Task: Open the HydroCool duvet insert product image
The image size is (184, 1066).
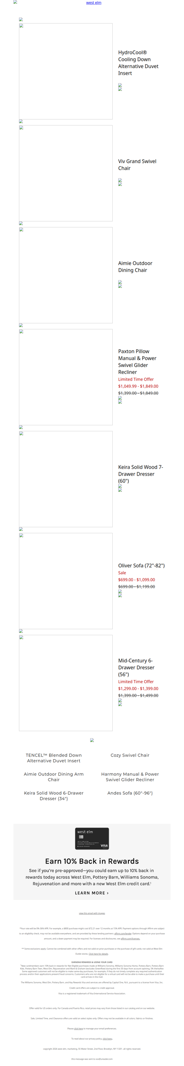Action: [66, 71]
